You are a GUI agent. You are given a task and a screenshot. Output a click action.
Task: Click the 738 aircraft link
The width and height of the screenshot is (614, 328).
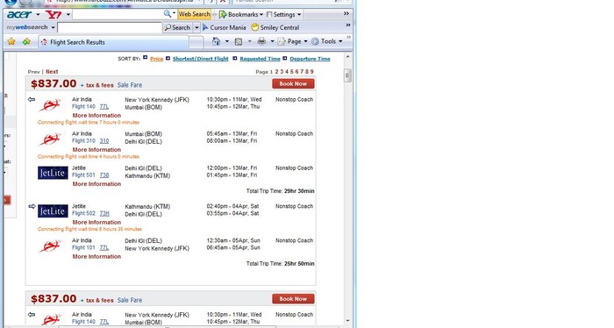point(104,175)
